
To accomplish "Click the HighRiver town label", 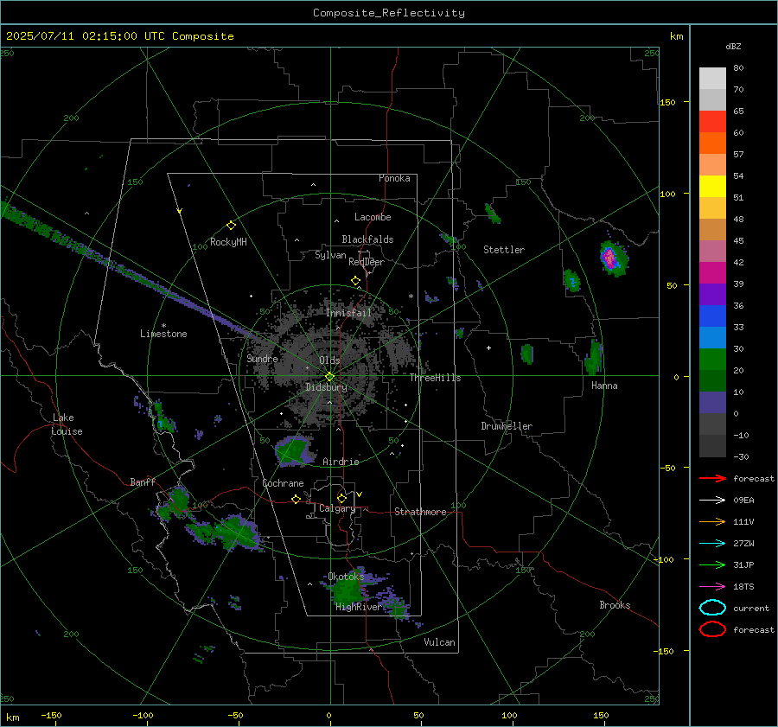I will pos(359,607).
